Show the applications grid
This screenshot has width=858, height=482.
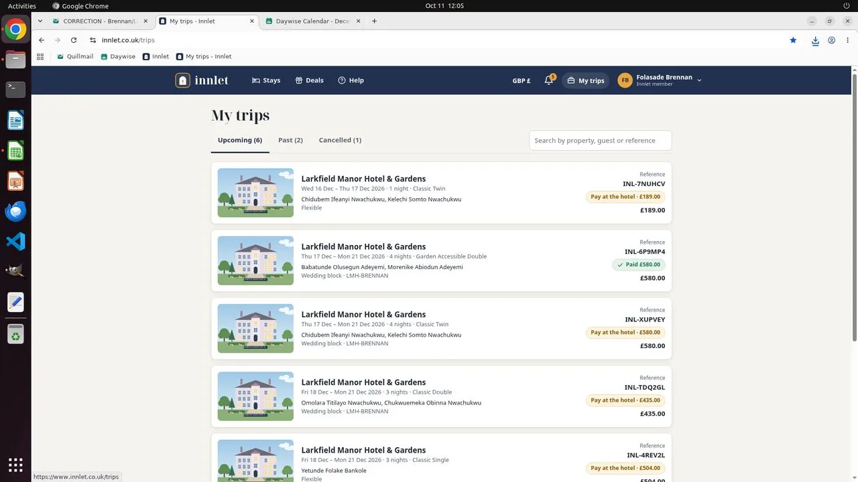coord(15,464)
